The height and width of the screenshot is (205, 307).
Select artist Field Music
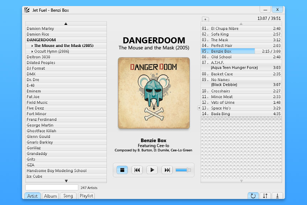tap(66, 102)
